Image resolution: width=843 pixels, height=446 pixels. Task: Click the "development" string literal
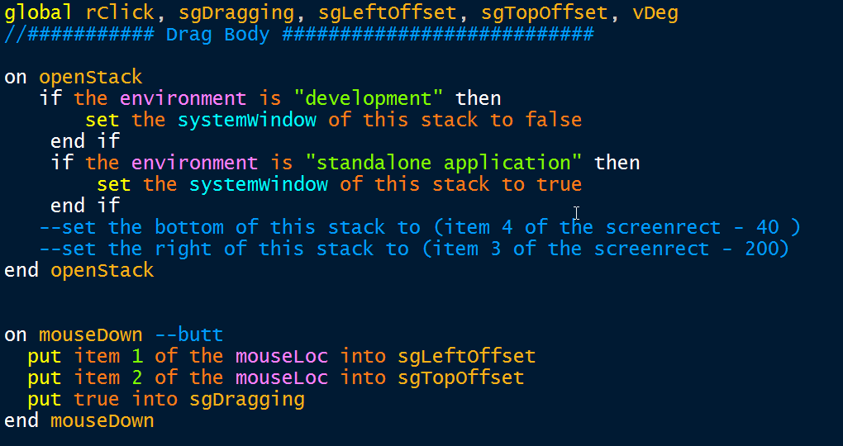[x=368, y=99]
